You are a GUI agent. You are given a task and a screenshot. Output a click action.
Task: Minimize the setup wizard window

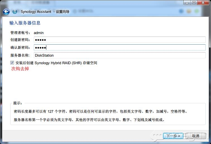187,3
